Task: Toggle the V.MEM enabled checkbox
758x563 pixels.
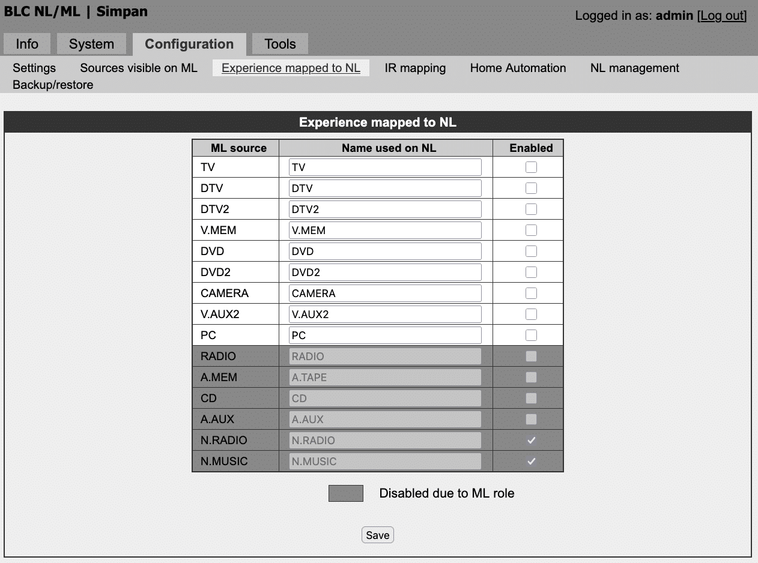Action: (x=531, y=230)
